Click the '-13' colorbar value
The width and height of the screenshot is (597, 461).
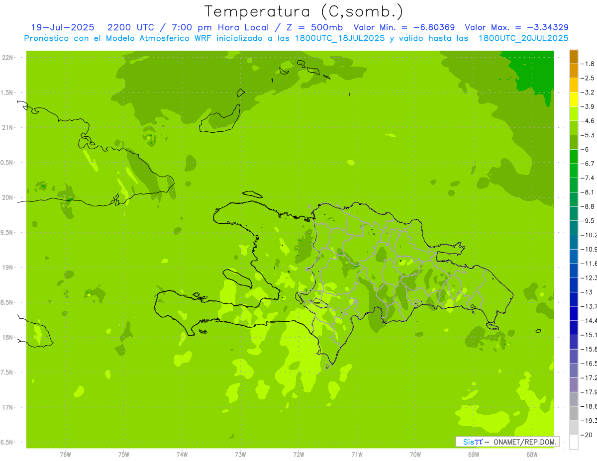(587, 292)
